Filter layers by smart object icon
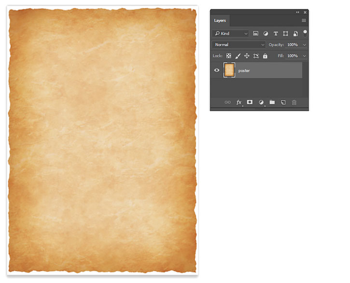 click(x=295, y=33)
